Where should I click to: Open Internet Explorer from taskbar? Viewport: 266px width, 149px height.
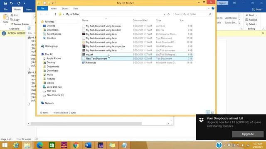point(16,145)
